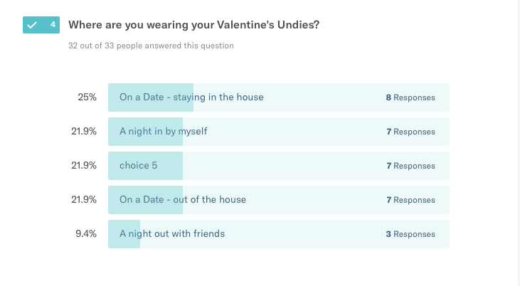Click 21.9% label beside 'out of the house'

(x=84, y=200)
